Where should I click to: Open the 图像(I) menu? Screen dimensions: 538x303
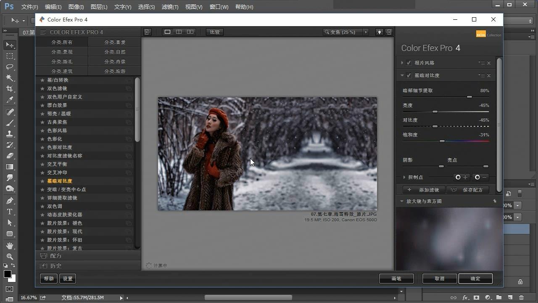pos(76,7)
